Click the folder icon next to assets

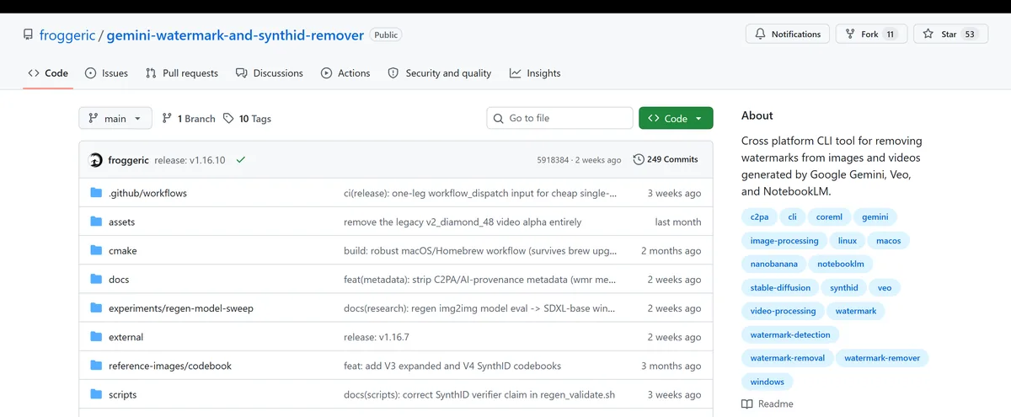(x=96, y=222)
